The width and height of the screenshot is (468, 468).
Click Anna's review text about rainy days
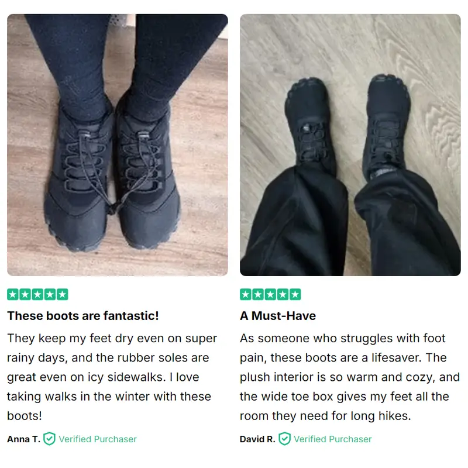112,377
